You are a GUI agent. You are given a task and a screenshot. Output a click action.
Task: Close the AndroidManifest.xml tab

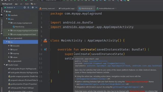tap(116, 8)
